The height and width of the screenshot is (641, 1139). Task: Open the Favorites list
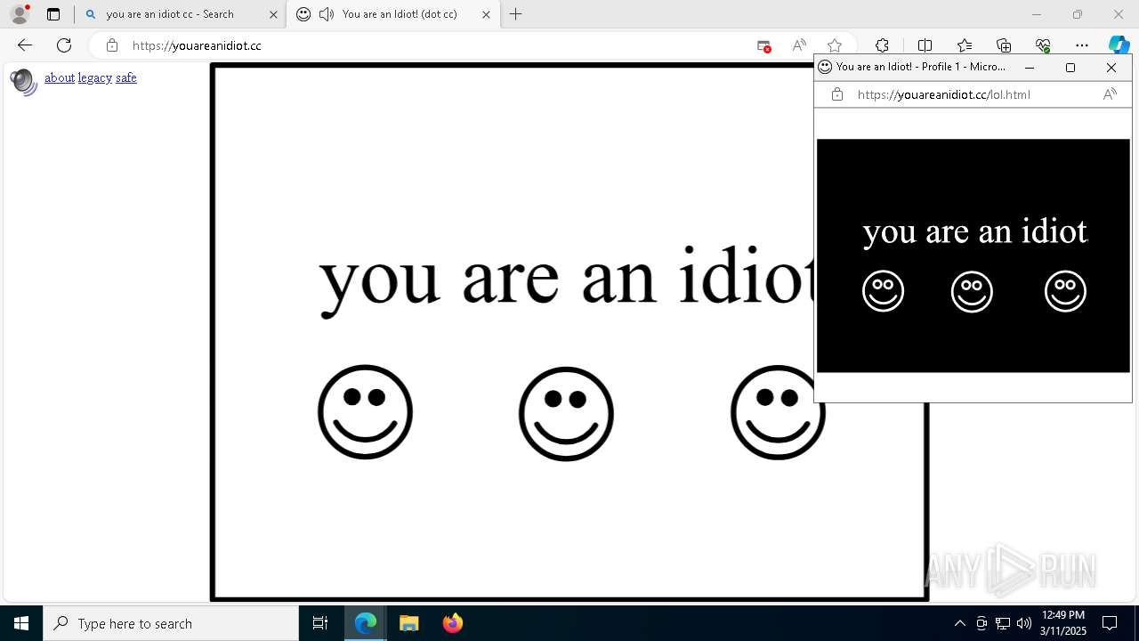(x=965, y=45)
